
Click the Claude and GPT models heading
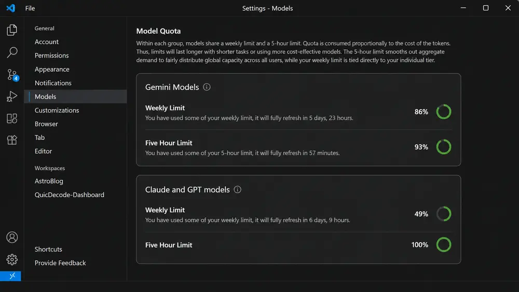(x=187, y=189)
